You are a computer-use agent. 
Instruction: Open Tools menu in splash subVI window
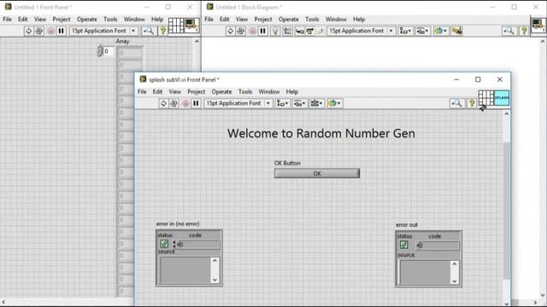click(245, 91)
